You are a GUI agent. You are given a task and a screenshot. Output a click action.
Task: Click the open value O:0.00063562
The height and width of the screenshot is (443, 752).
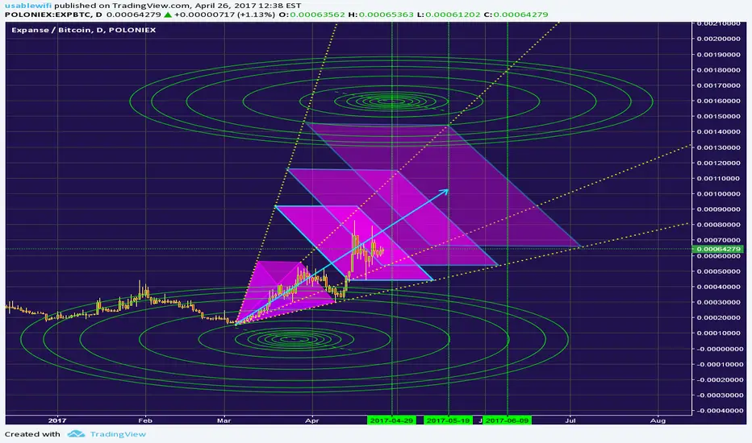pos(311,14)
